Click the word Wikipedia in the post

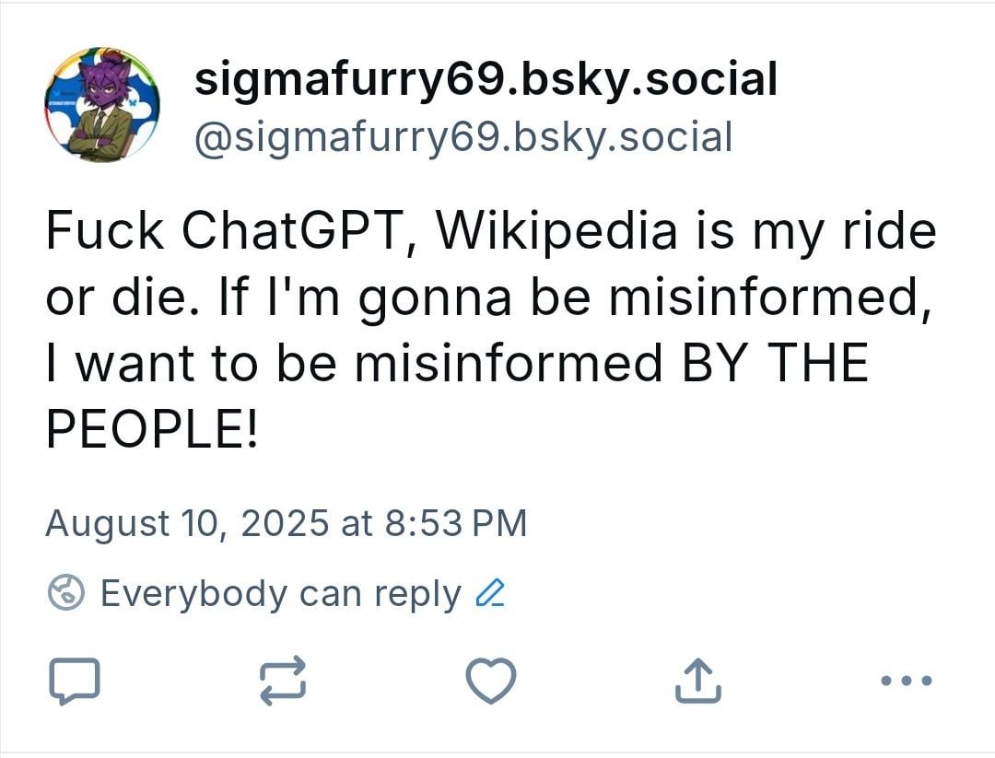coord(556,231)
